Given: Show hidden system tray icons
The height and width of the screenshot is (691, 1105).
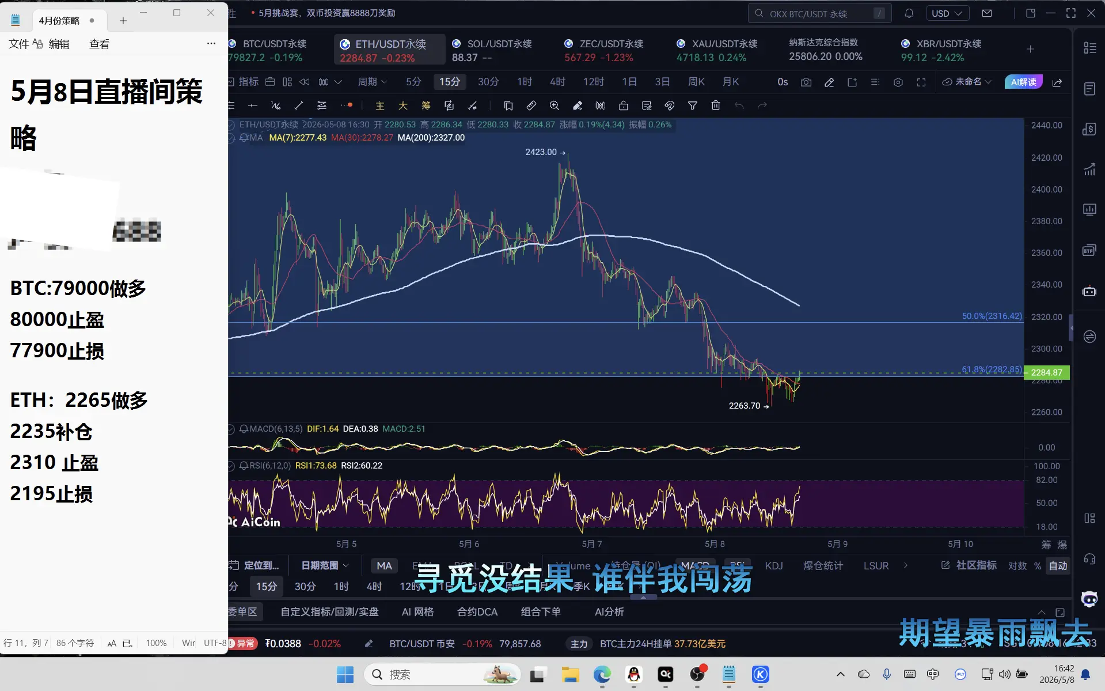Looking at the screenshot, I should click(841, 674).
